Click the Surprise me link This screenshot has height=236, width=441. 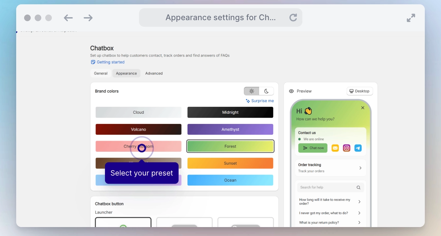coord(260,101)
